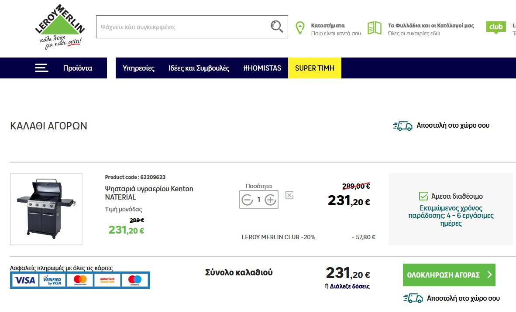Image resolution: width=516 pixels, height=312 pixels.
Task: Open the Καταστήματα stores link
Action: click(328, 25)
